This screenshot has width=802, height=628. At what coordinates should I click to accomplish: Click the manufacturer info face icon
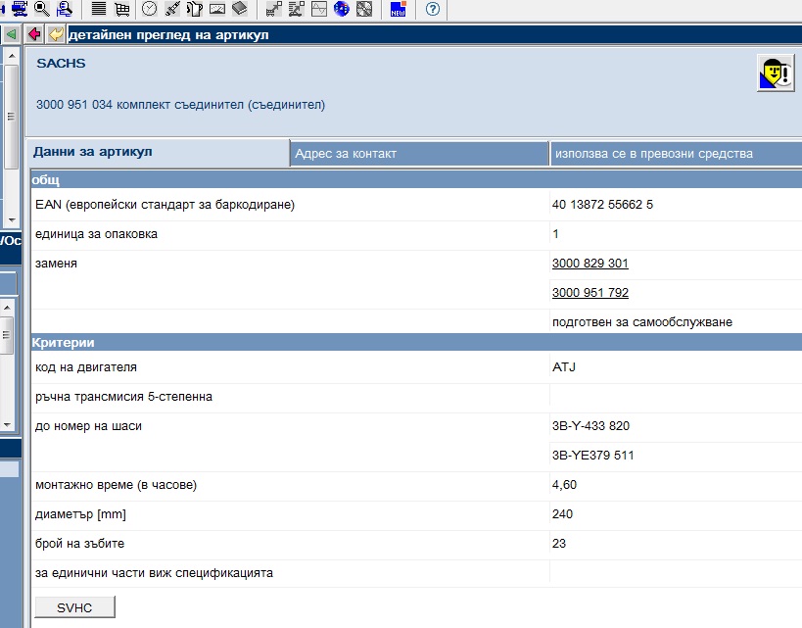[x=775, y=73]
